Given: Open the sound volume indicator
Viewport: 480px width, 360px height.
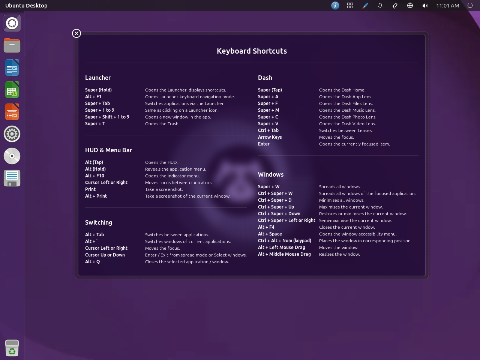Looking at the screenshot, I should click(425, 6).
